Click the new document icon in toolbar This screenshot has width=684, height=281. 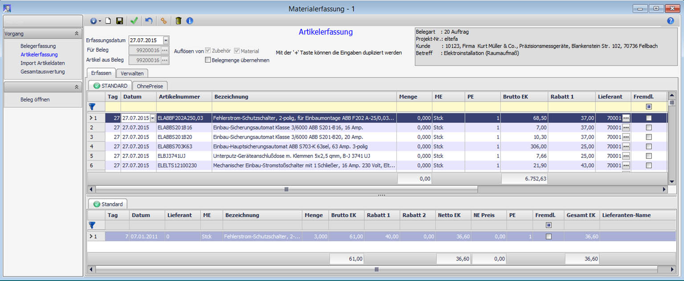coord(108,21)
